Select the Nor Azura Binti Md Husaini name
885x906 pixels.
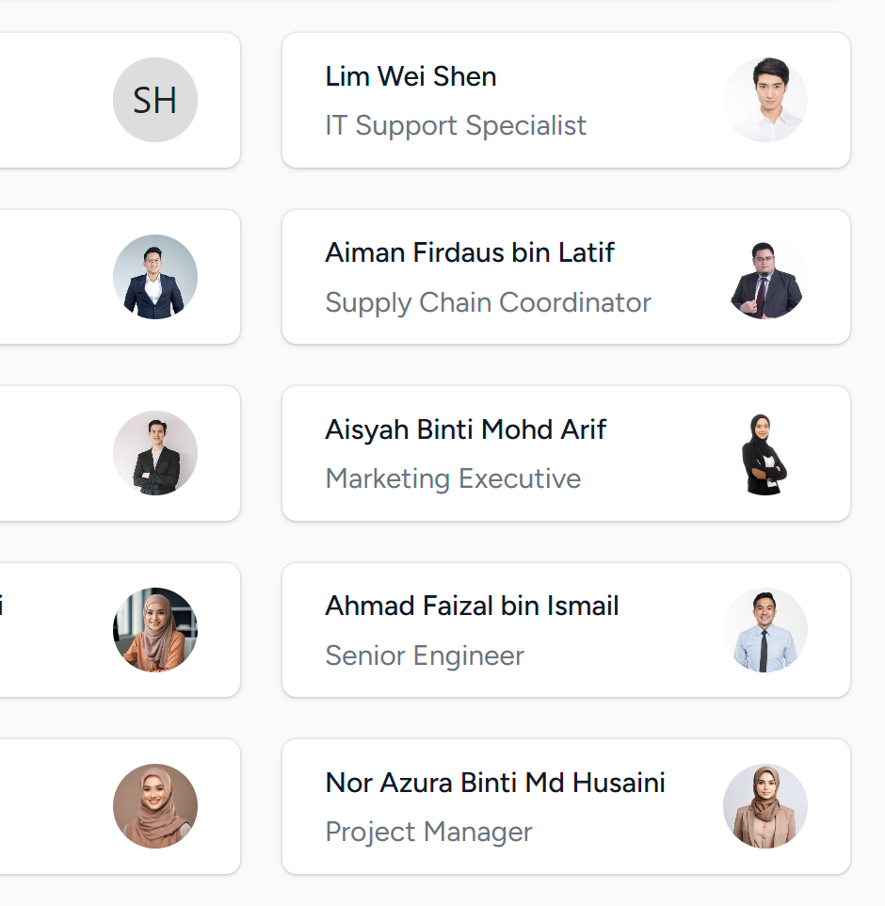click(x=495, y=783)
